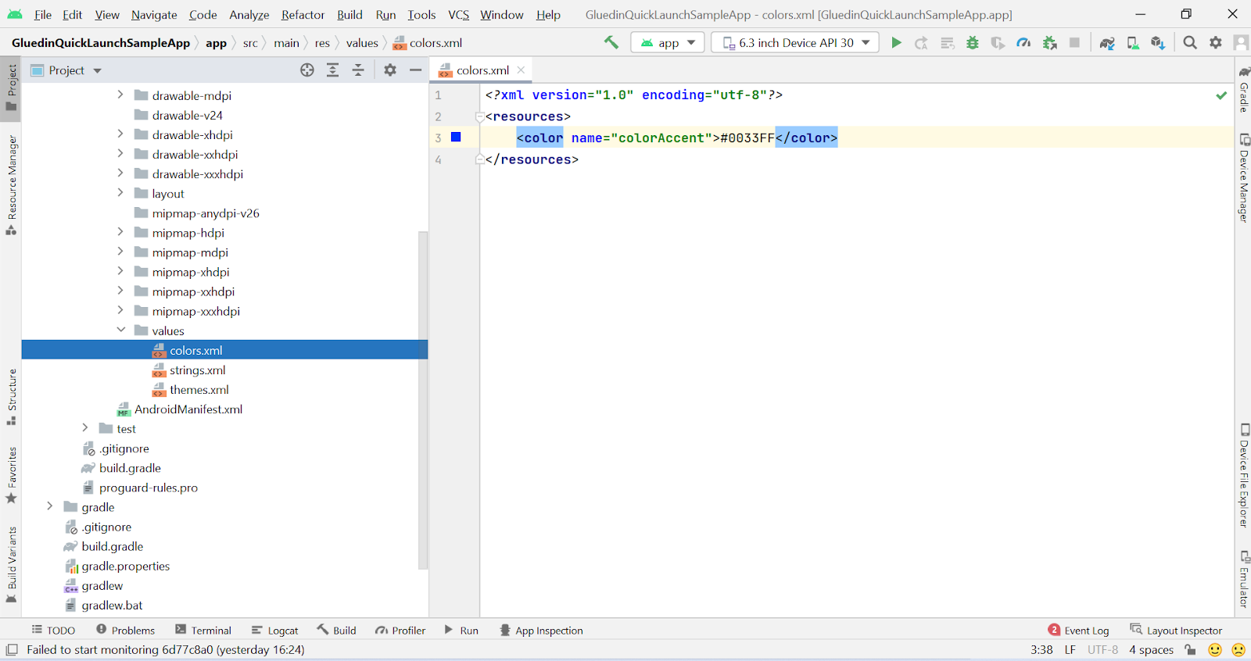This screenshot has width=1251, height=661.
Task: Toggle the Build Variants tool window
Action: tap(11, 565)
